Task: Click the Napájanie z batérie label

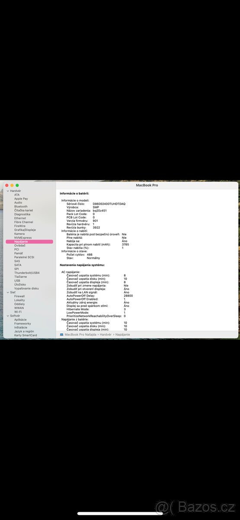Action: [75, 319]
